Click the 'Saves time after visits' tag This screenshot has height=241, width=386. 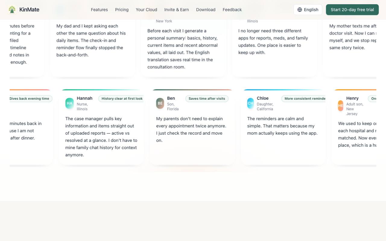click(x=207, y=99)
